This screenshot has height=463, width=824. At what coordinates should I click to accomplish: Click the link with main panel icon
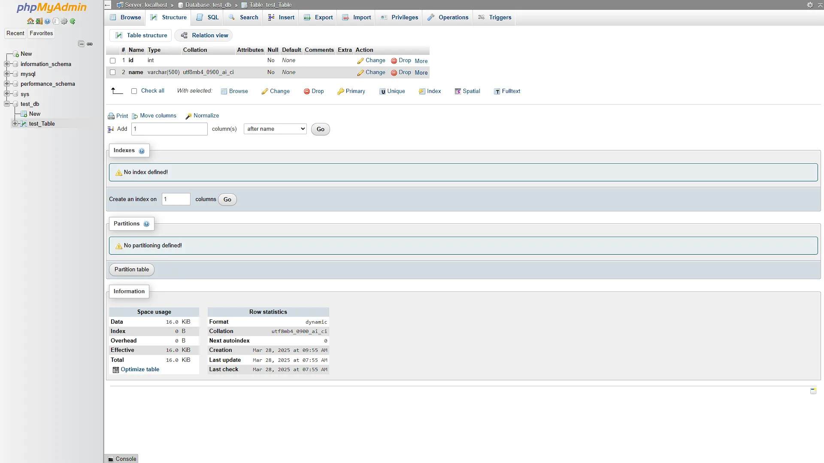90,44
